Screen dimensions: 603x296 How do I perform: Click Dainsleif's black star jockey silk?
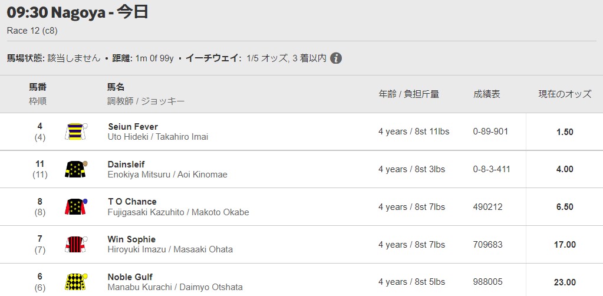(x=76, y=169)
